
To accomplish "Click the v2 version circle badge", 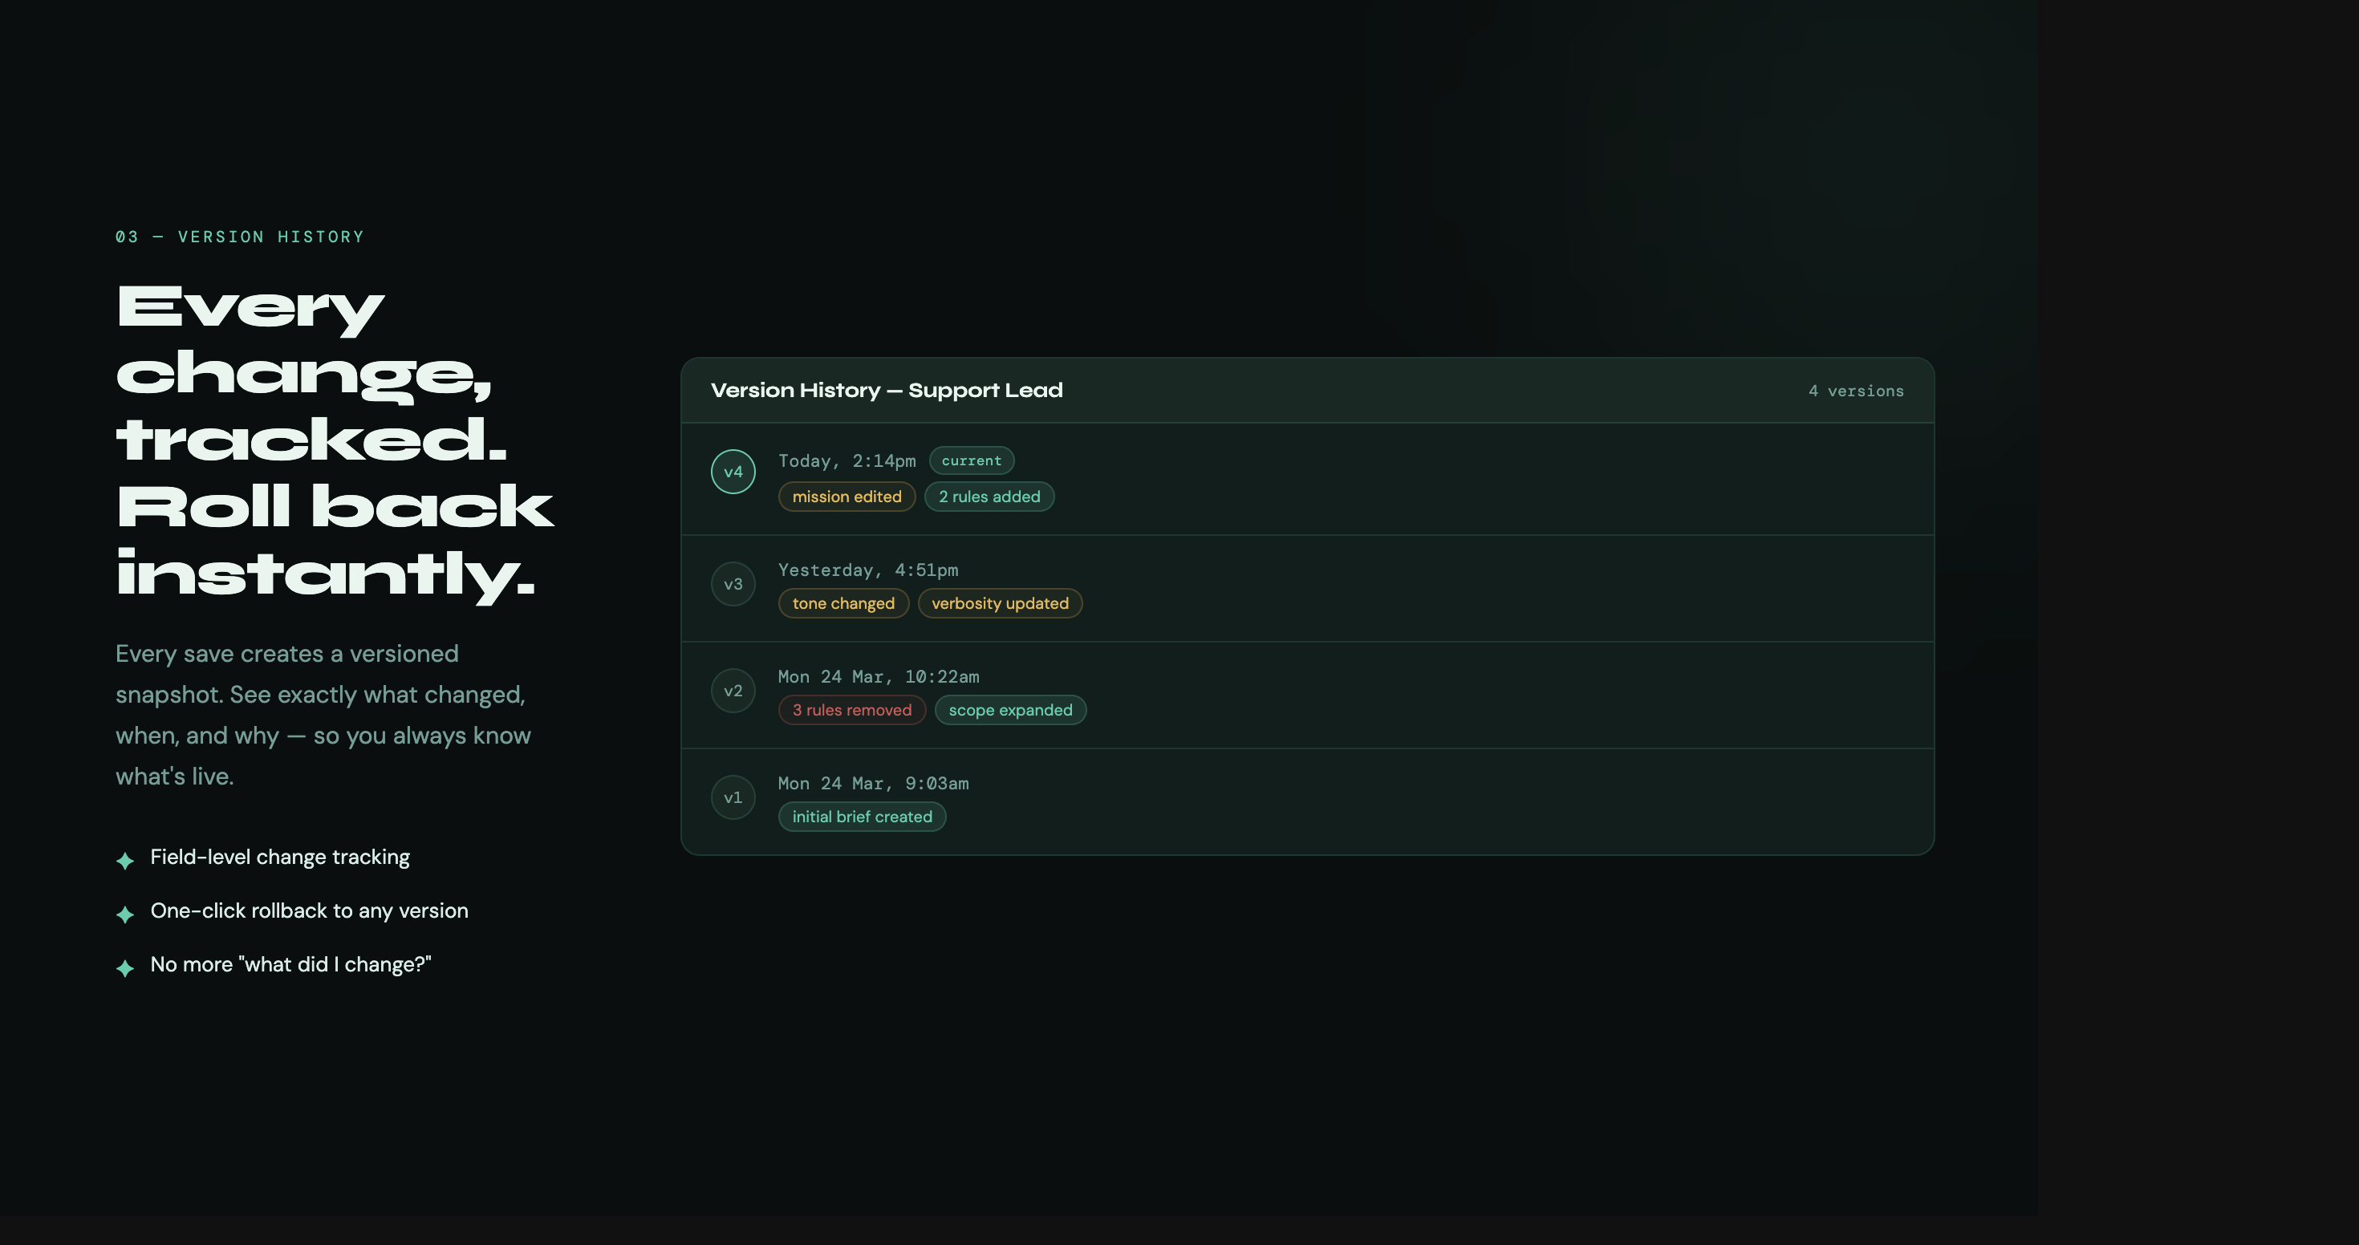I will pyautogui.click(x=733, y=690).
